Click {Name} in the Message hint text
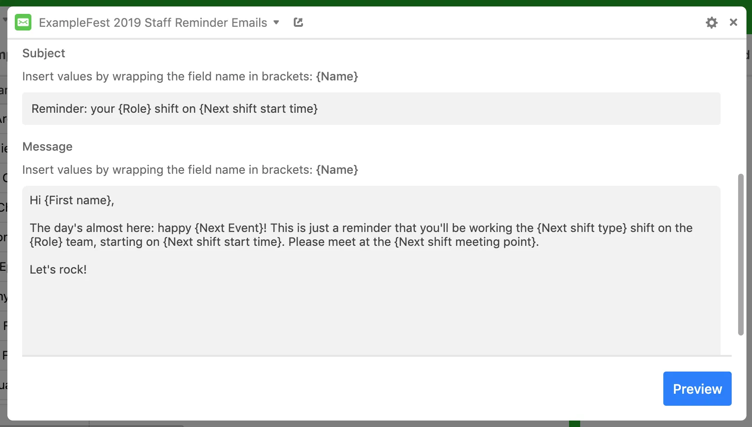Screen dimensions: 752x427 337,170
